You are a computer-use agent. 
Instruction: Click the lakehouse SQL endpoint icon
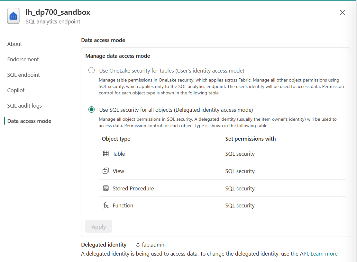point(13,16)
